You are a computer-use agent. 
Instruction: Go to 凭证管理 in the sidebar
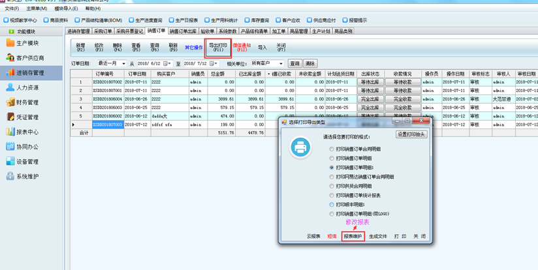point(26,117)
